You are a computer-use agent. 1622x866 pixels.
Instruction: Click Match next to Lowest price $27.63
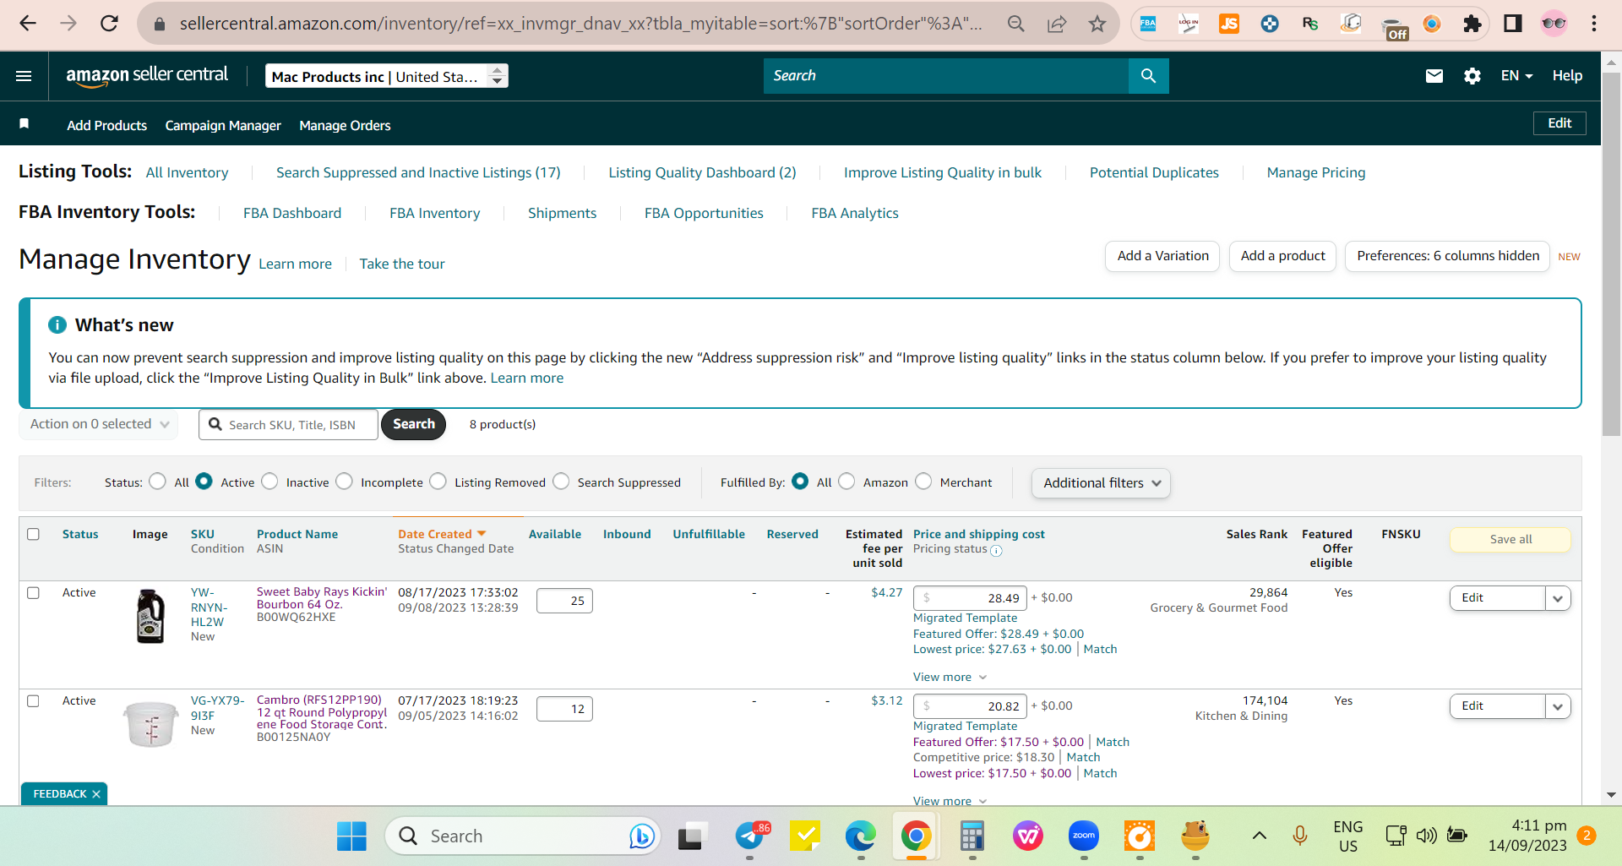point(1100,650)
